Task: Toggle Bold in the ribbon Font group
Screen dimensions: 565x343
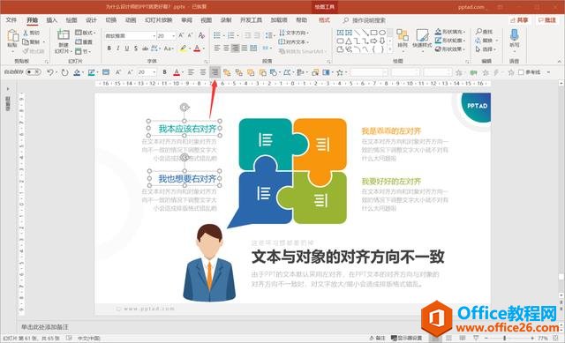Action: [x=109, y=48]
